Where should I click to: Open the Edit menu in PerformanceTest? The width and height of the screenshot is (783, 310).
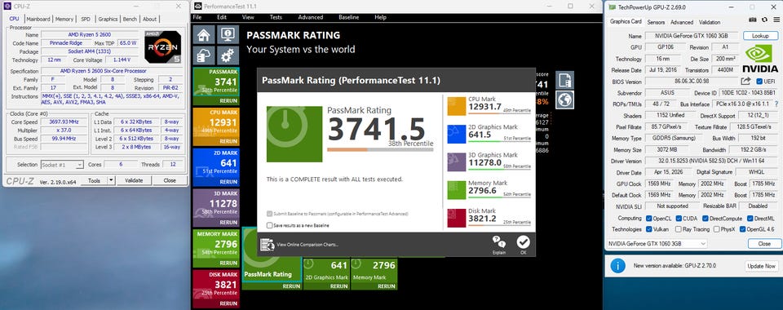tap(222, 17)
